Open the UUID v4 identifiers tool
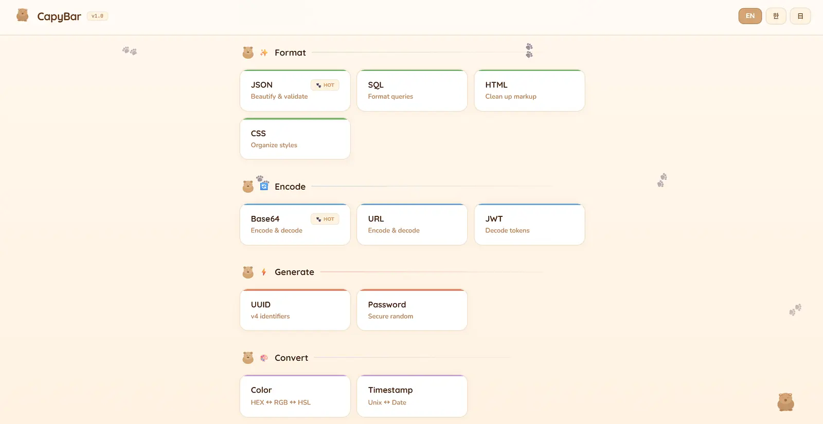This screenshot has height=424, width=823. tap(295, 310)
